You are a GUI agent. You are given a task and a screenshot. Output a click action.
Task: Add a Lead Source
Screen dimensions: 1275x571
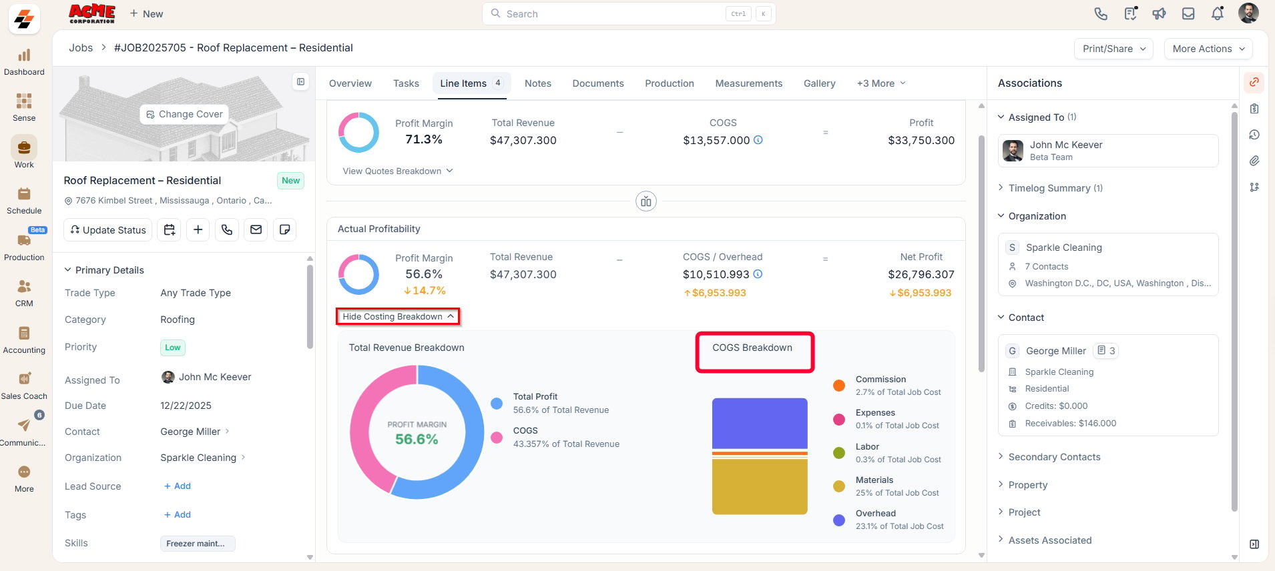click(x=178, y=486)
